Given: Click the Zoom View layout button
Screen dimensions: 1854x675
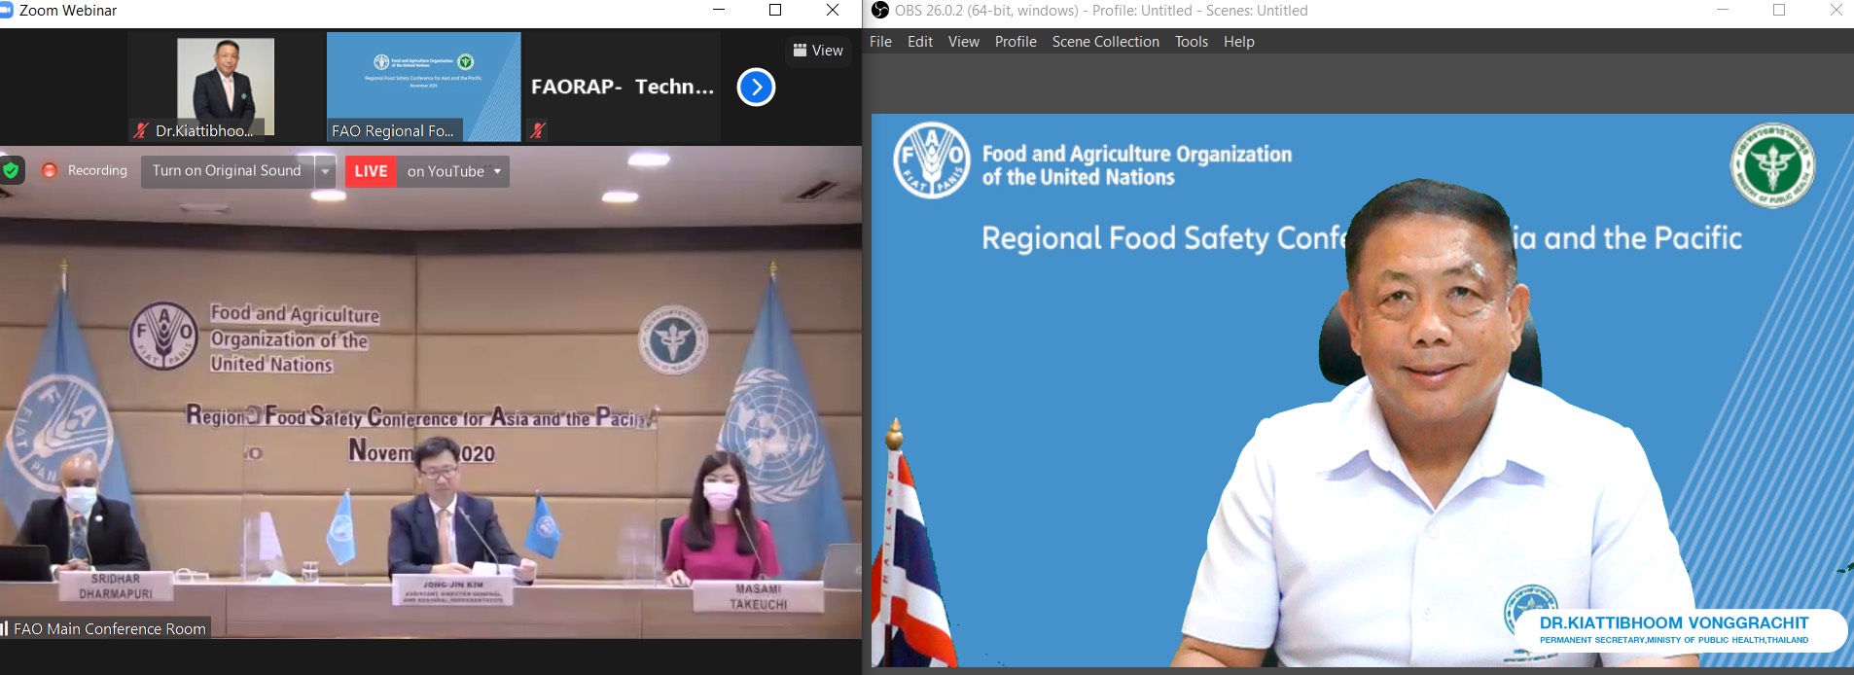Looking at the screenshot, I should click(818, 51).
